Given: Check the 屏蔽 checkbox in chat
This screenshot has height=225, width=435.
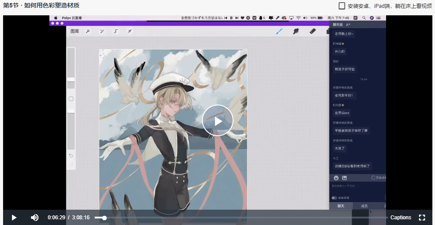Looking at the screenshot, I should pos(373,178).
